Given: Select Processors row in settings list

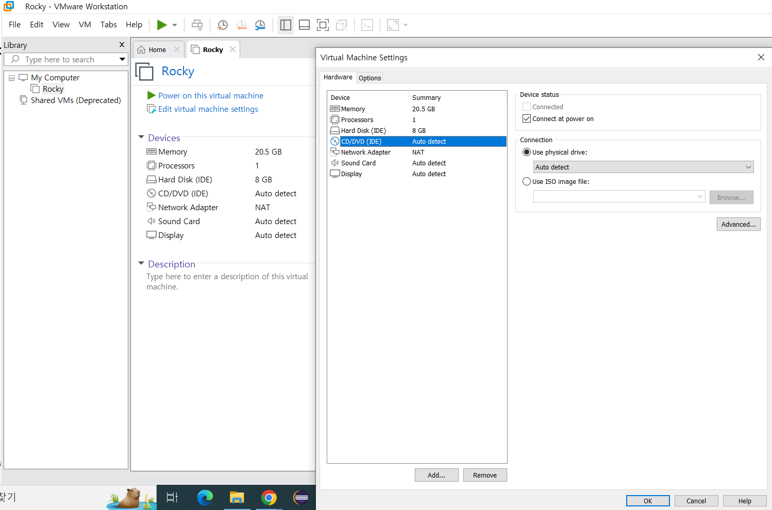Looking at the screenshot, I should click(417, 120).
